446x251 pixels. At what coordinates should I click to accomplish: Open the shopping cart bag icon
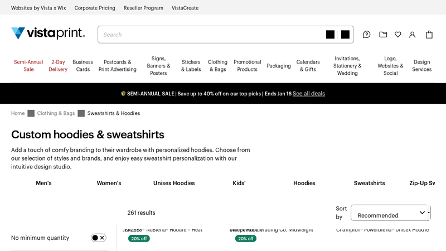coord(429,35)
